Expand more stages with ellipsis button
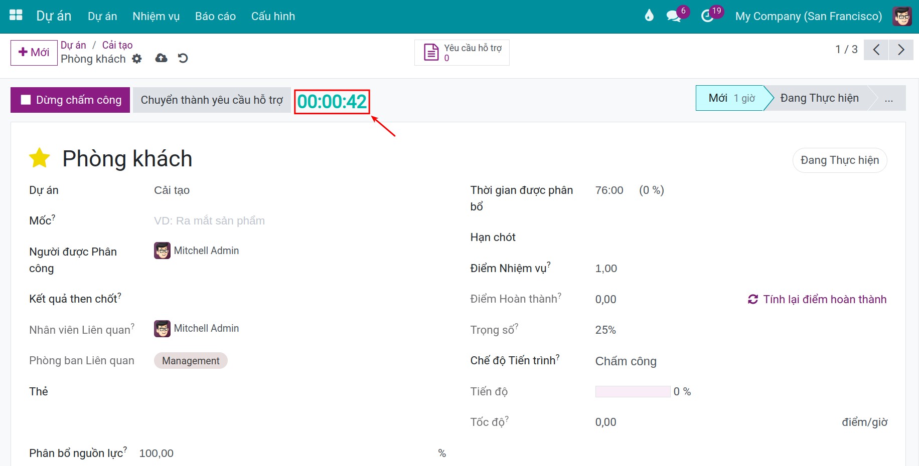The image size is (919, 466). (889, 98)
